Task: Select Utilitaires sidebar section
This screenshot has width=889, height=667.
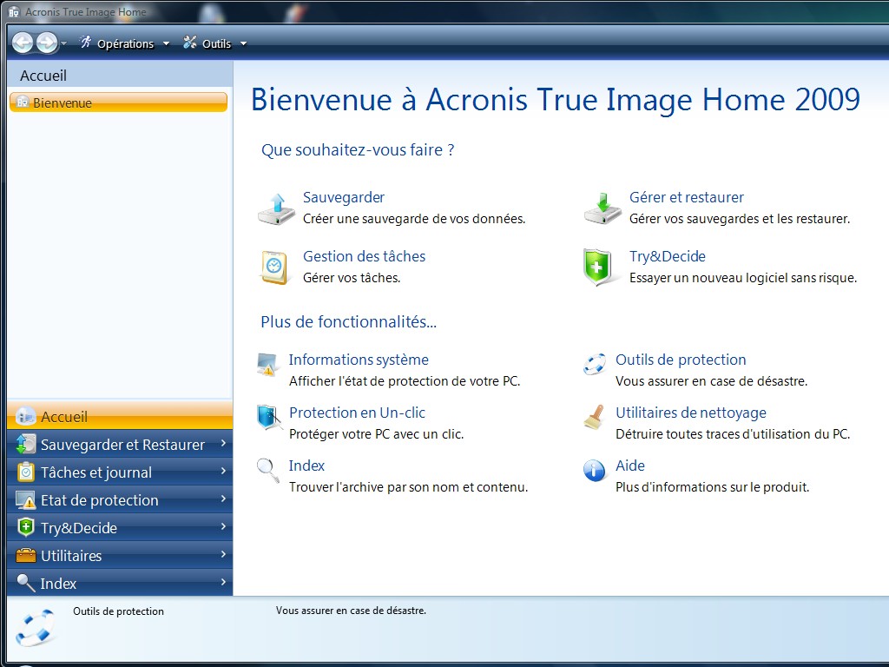Action: (x=120, y=555)
